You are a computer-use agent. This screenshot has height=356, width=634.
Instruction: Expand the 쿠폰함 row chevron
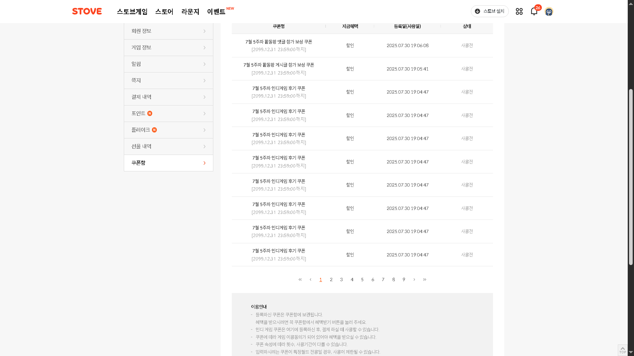204,163
